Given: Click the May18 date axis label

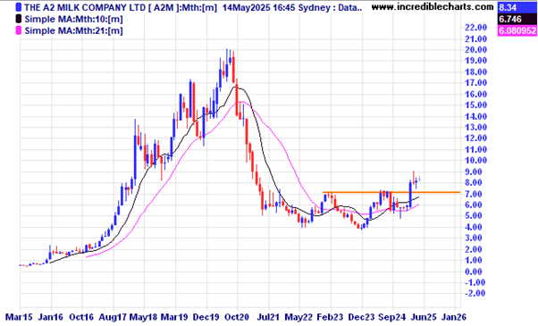Looking at the screenshot, I should point(143,317).
